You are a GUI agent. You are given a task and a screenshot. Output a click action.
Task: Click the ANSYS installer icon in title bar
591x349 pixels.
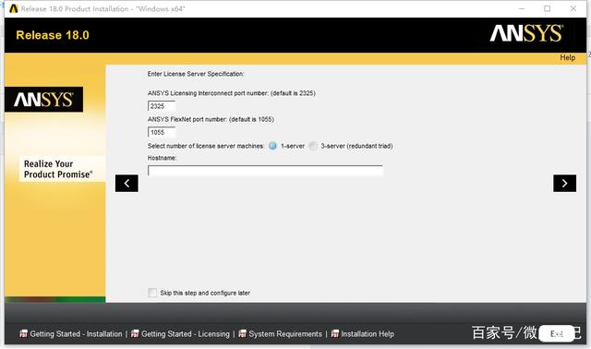(14, 8)
